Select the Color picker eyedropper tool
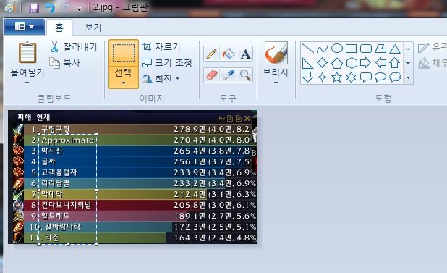Screen dimensions: 447x273 tap(229, 75)
